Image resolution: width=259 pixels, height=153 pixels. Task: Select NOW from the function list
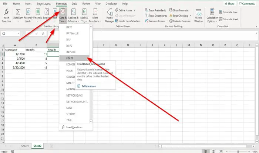point(74,108)
